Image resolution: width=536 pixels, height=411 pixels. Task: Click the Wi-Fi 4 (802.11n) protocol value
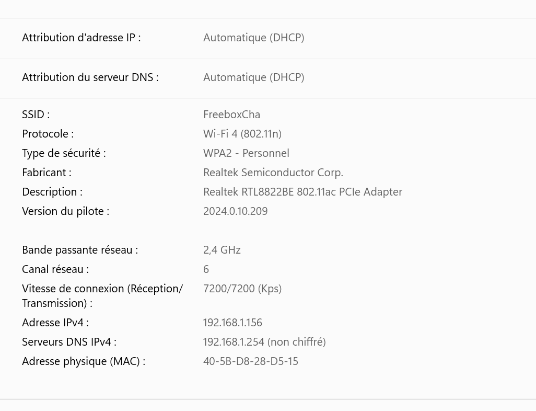(242, 134)
